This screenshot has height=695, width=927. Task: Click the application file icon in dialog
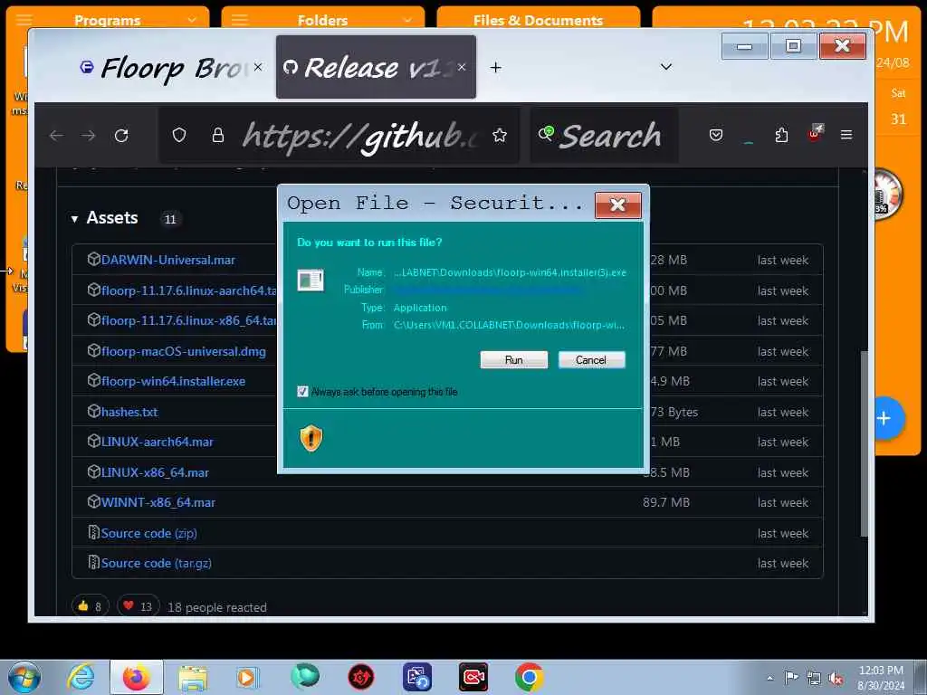(x=311, y=281)
